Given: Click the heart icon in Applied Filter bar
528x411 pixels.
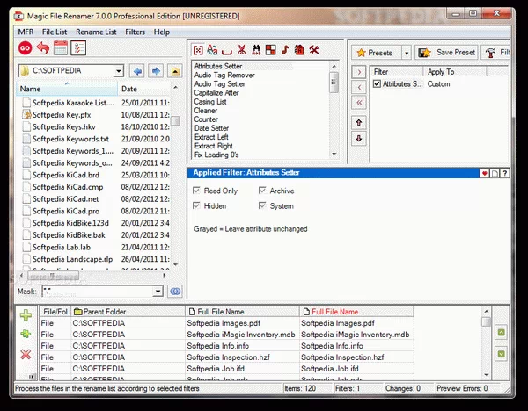Looking at the screenshot, I should pos(484,173).
